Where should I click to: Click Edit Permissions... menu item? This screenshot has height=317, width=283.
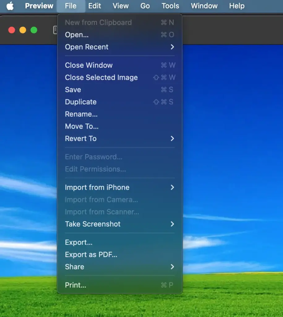click(120, 169)
